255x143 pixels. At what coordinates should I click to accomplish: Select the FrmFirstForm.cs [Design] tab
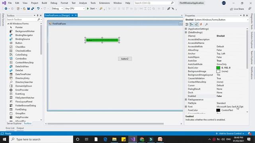pyautogui.click(x=57, y=15)
